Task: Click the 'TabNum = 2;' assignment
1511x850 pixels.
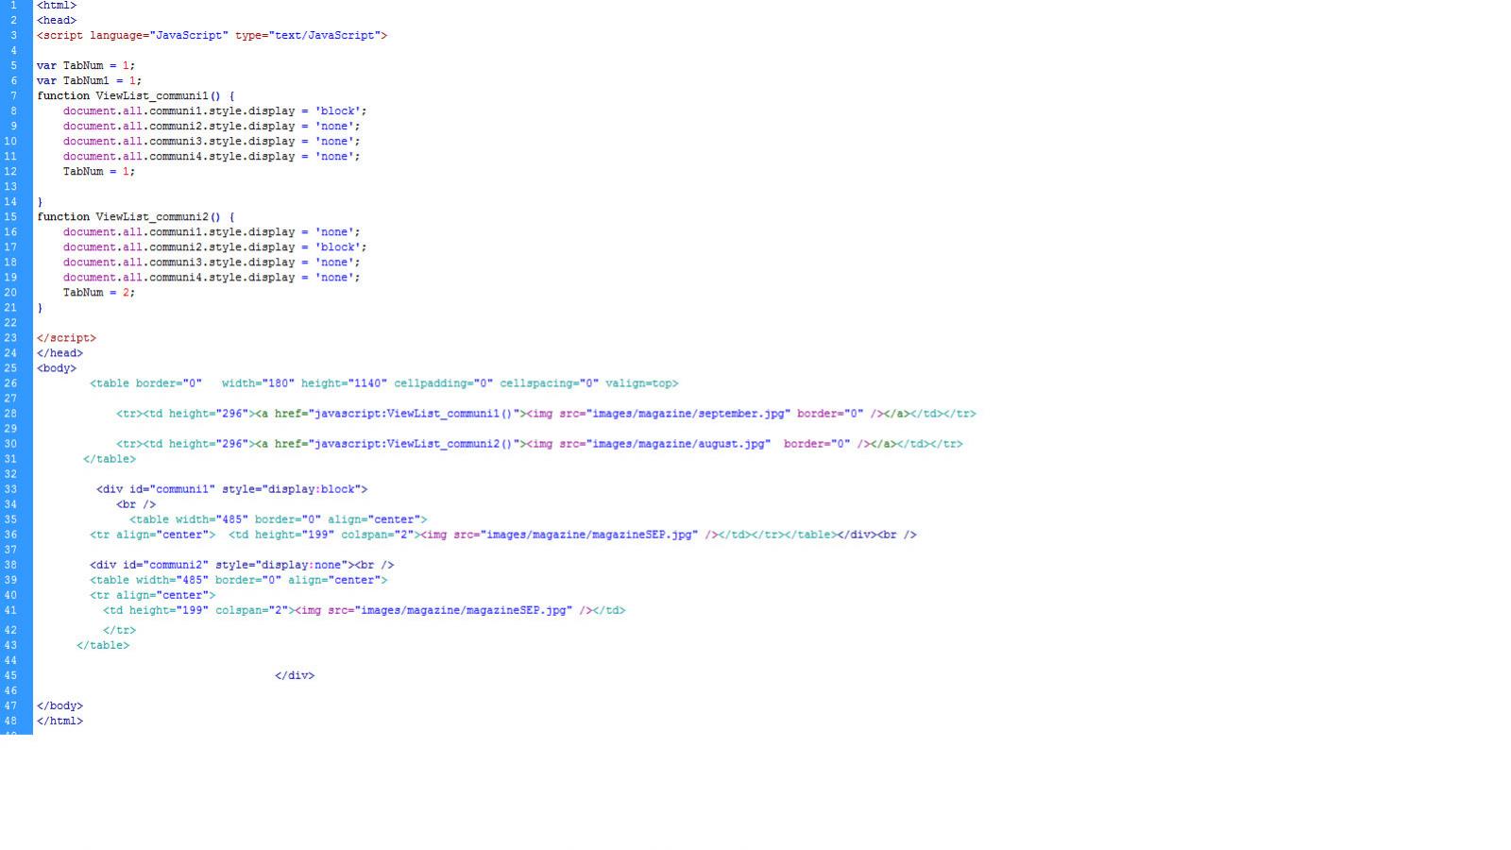Action: [99, 293]
